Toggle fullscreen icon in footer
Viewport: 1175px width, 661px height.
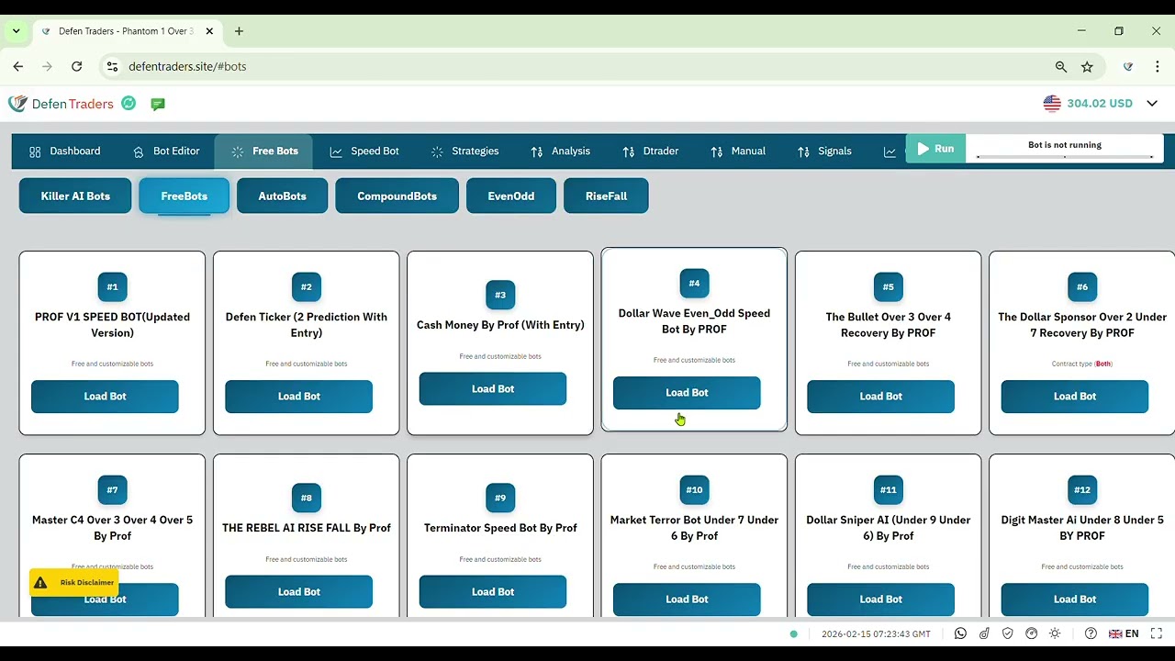pyautogui.click(x=1157, y=633)
